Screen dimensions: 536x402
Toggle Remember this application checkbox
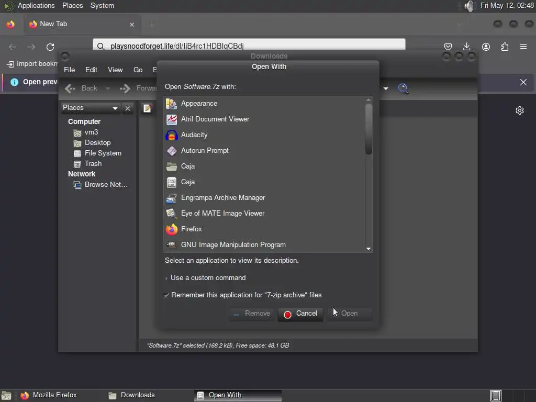click(x=166, y=295)
